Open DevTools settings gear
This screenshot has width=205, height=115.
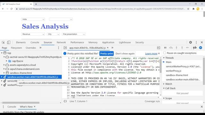[x=191, y=42]
